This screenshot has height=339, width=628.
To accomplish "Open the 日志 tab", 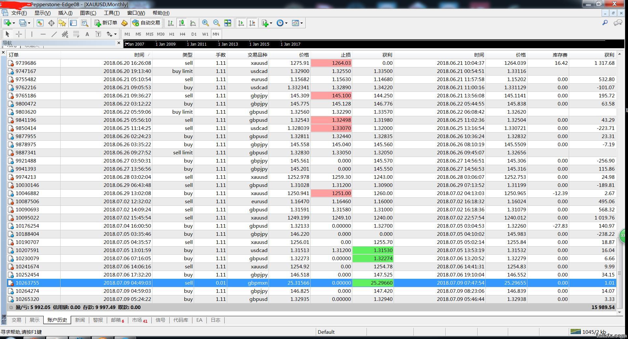I will pos(215,320).
